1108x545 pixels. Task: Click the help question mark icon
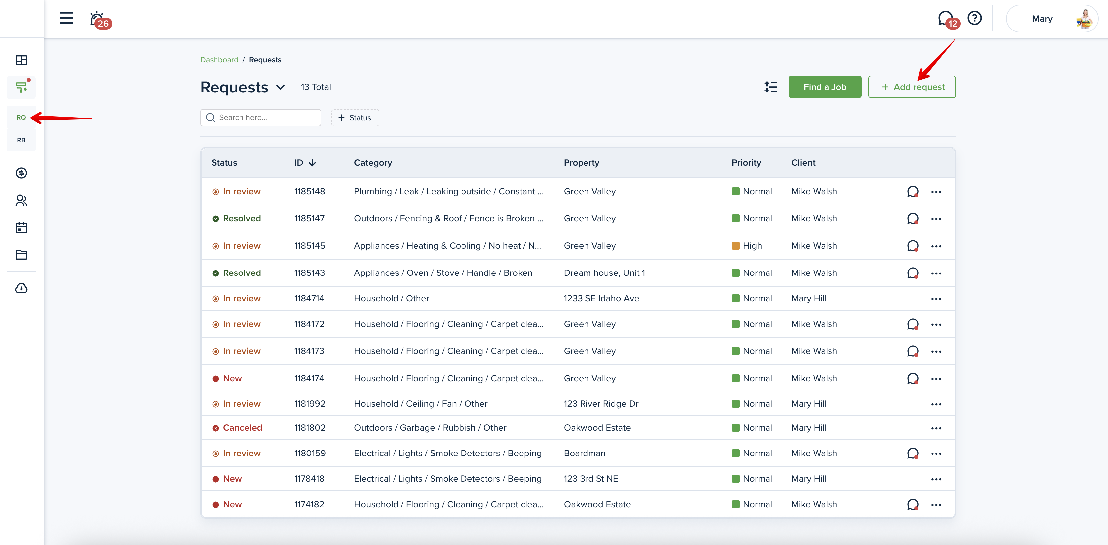[x=974, y=18]
